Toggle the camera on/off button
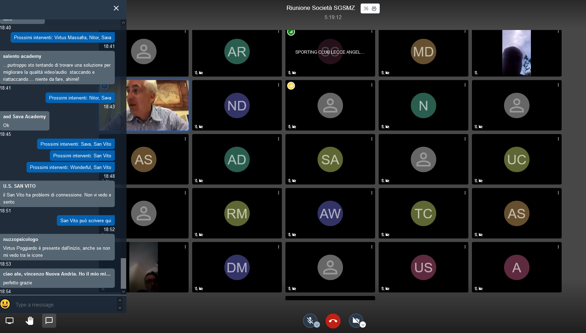The width and height of the screenshot is (586, 333). 355,320
